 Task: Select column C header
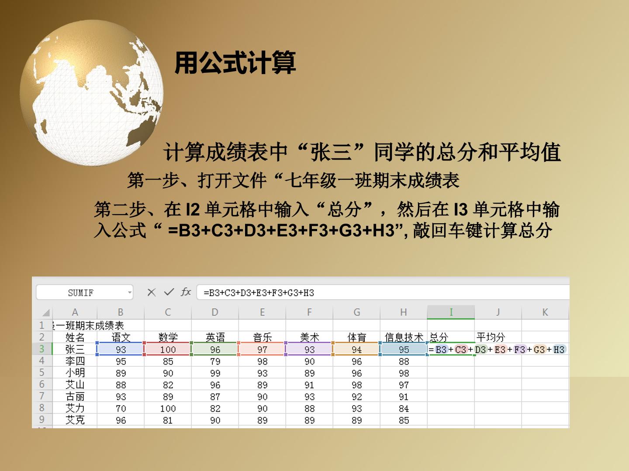point(168,312)
